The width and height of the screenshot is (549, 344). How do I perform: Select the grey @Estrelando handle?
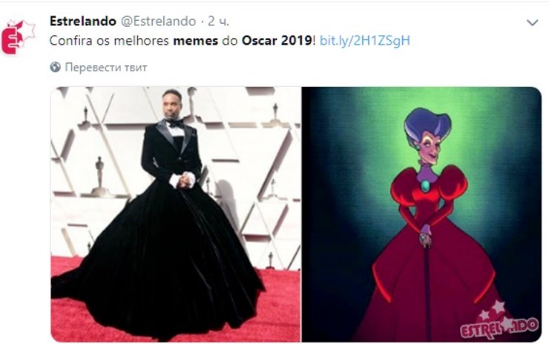click(157, 22)
